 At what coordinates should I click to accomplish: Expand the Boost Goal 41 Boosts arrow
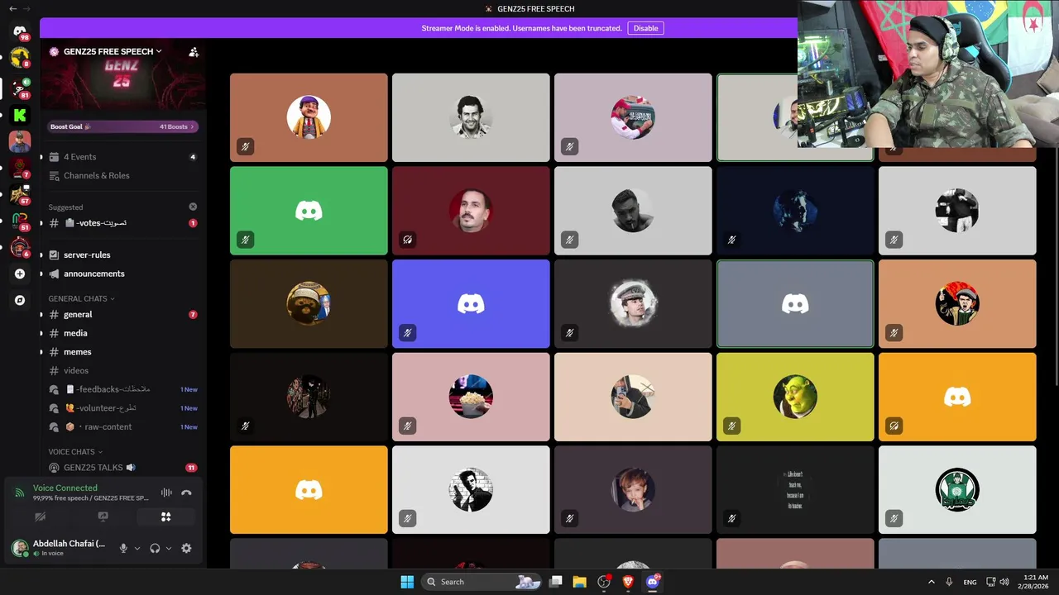pyautogui.click(x=192, y=126)
